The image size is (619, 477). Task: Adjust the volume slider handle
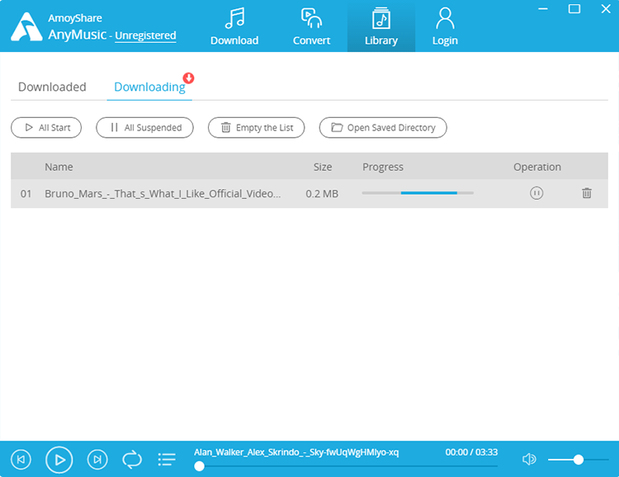click(x=579, y=460)
